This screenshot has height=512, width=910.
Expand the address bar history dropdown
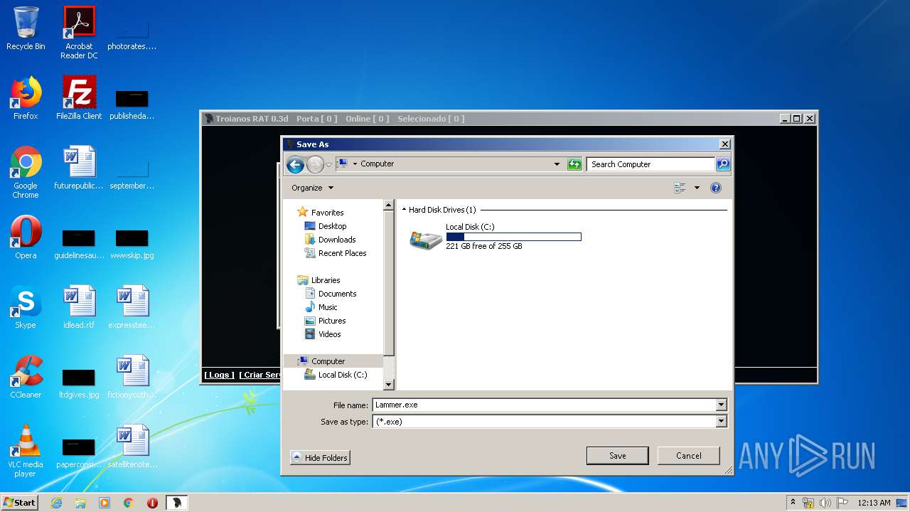point(557,164)
